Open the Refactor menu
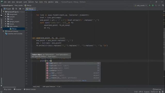 click(x=31, y=2)
